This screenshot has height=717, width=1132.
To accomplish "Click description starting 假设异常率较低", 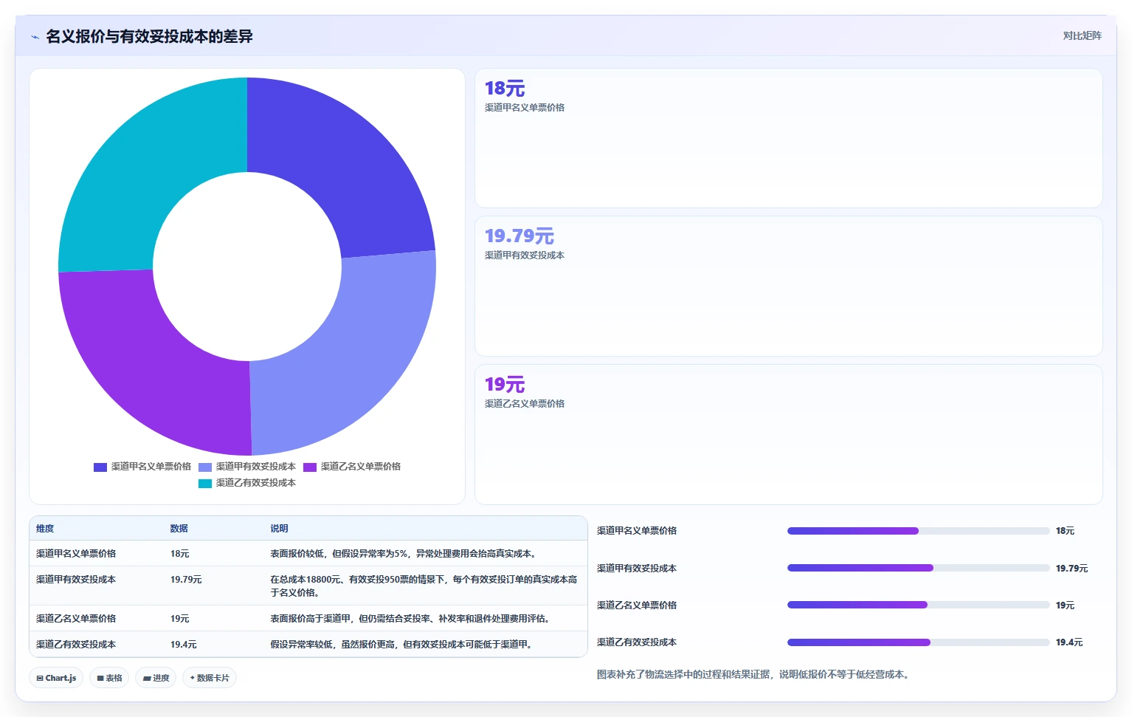I will point(401,645).
